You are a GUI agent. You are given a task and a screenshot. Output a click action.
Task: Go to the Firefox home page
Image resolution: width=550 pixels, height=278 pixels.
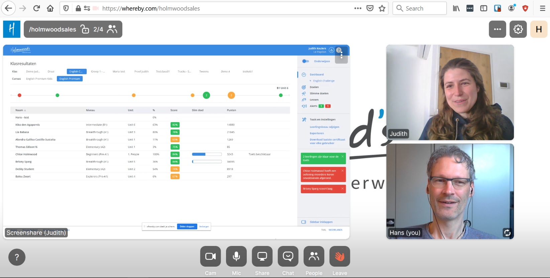click(50, 8)
